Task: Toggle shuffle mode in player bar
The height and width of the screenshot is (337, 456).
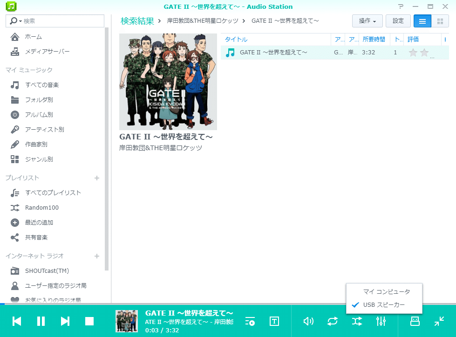Action: point(357,321)
